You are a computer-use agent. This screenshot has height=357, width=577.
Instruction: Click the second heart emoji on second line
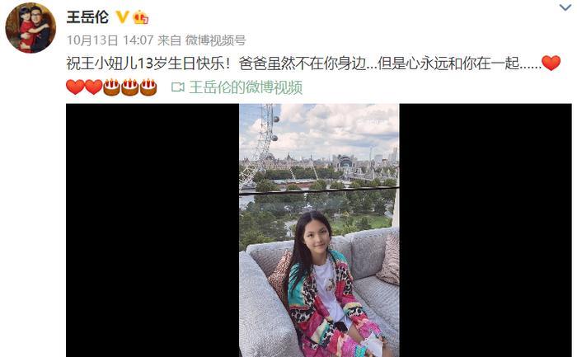[94, 87]
